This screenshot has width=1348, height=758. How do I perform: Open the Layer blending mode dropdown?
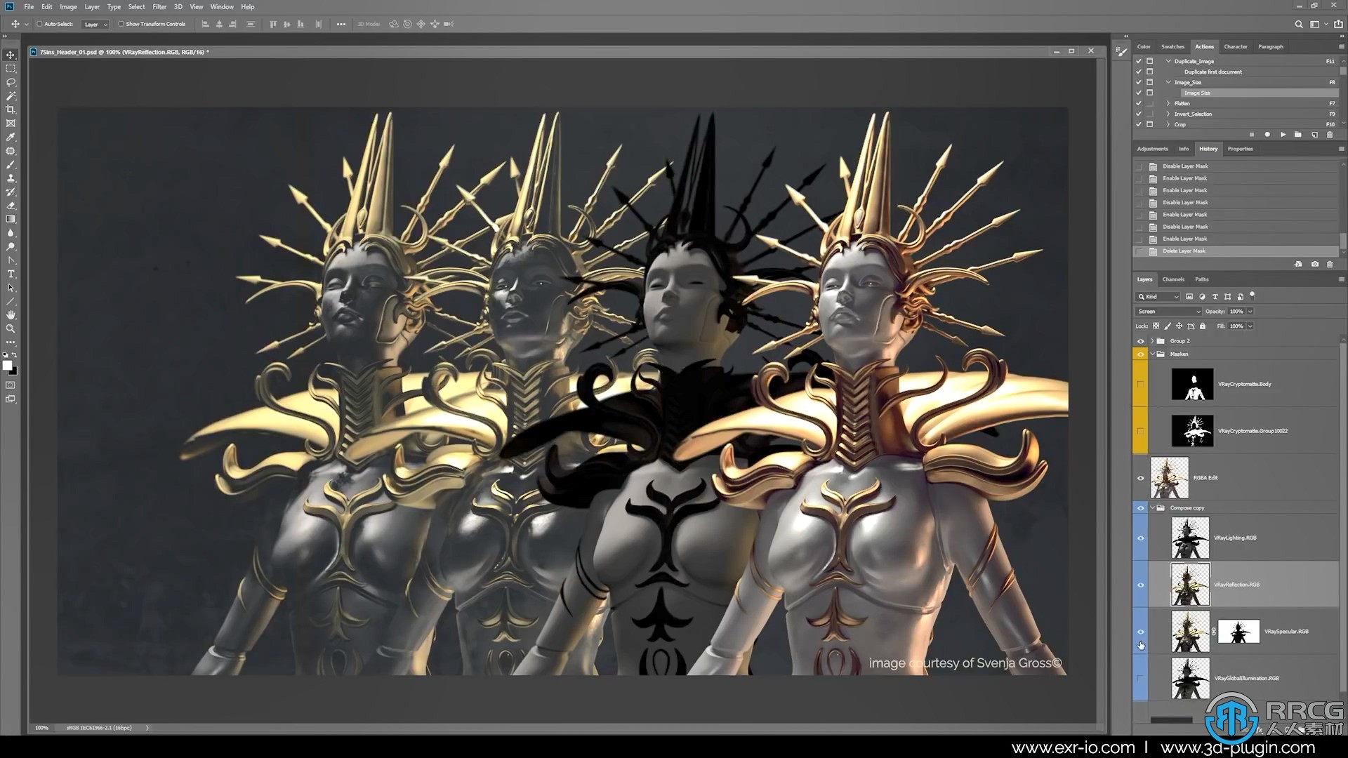(x=1167, y=311)
